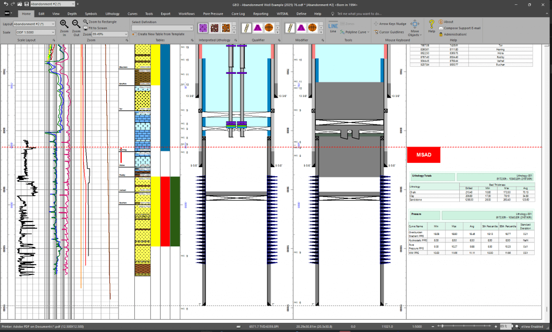Click the status bar zoom slider handle
Image resolution: width=552 pixels, height=332 pixels.
(x=443, y=327)
